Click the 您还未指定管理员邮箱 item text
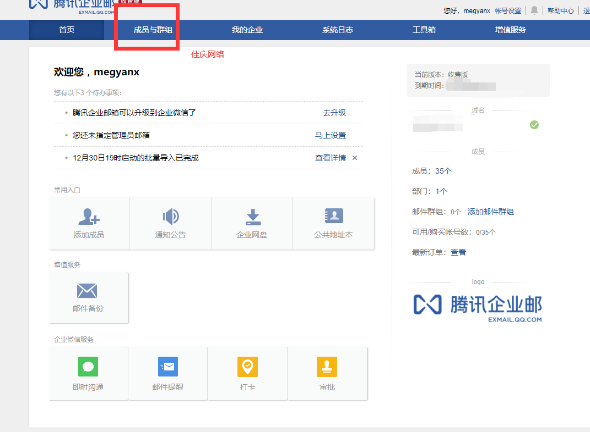590x432 pixels. click(x=111, y=135)
